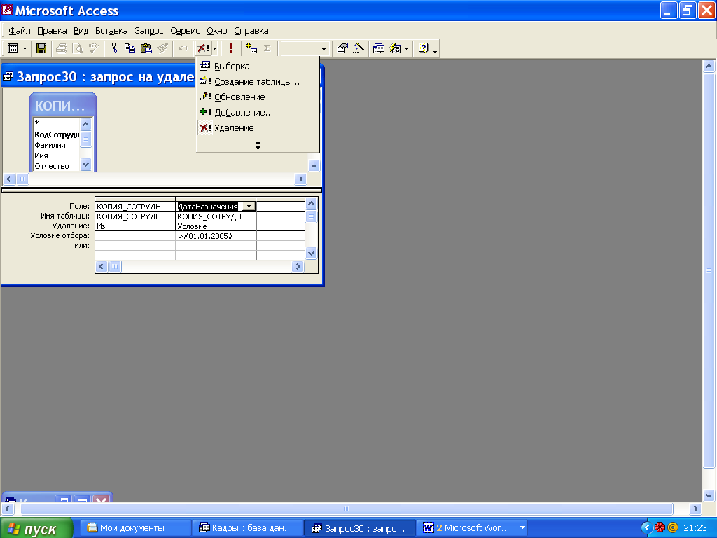This screenshot has height=538, width=717.
Task: Click the Query Type delete icon button
Action: tap(202, 48)
